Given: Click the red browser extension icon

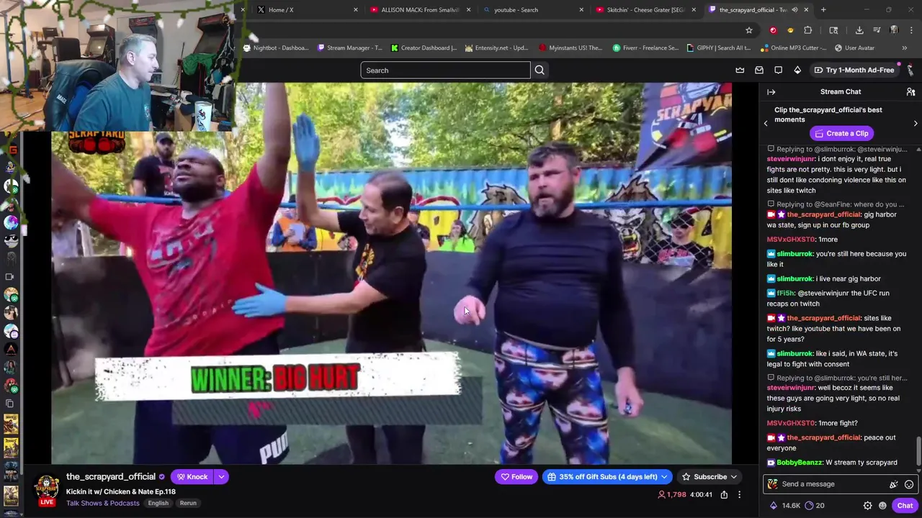Looking at the screenshot, I should tap(773, 30).
